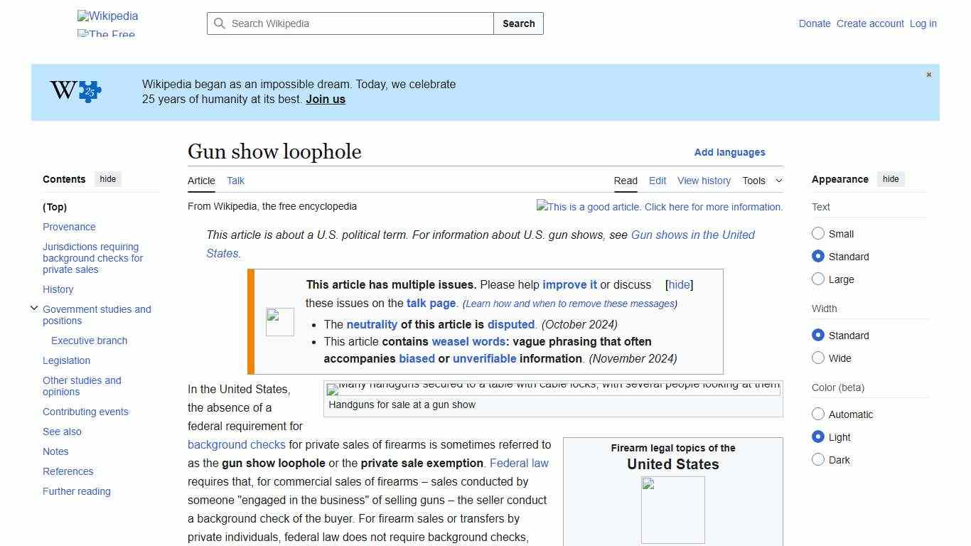
Task: Click the magnifying glass search icon
Action: 220,23
